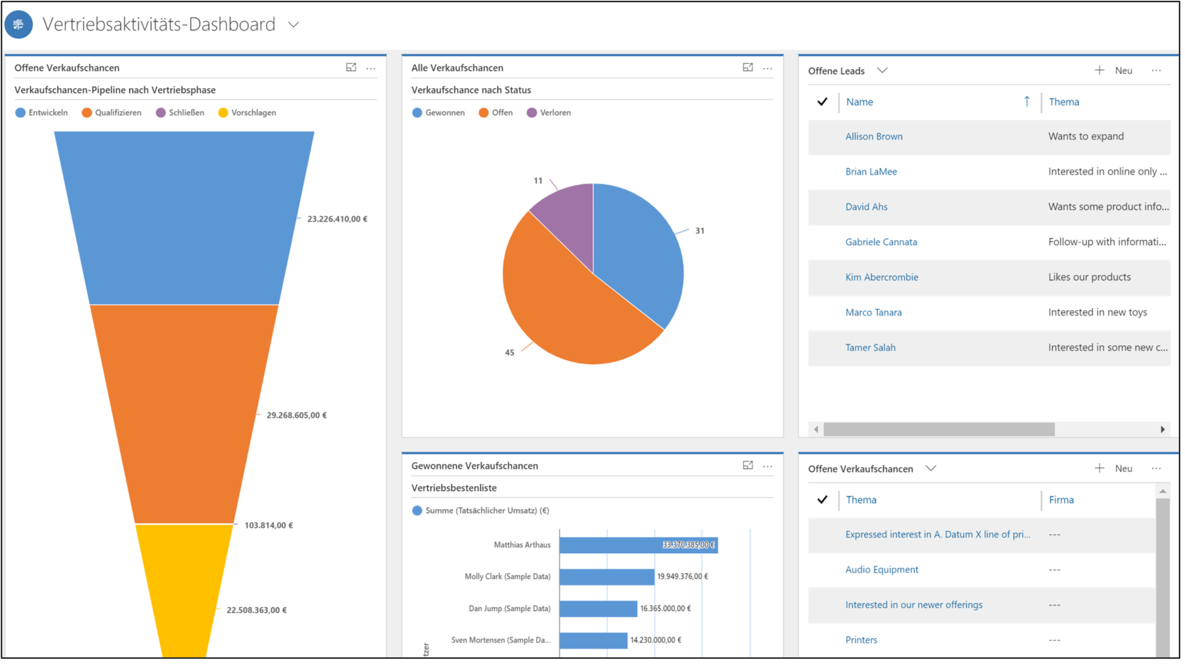Toggle select-all checkmark in Offene Leads
This screenshot has height=666, width=1185.
tap(822, 102)
